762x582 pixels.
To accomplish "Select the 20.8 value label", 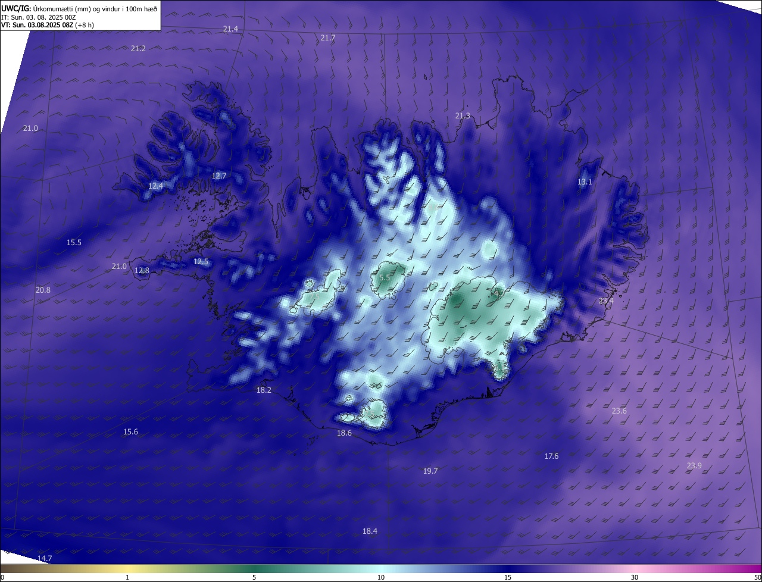I will [43, 290].
